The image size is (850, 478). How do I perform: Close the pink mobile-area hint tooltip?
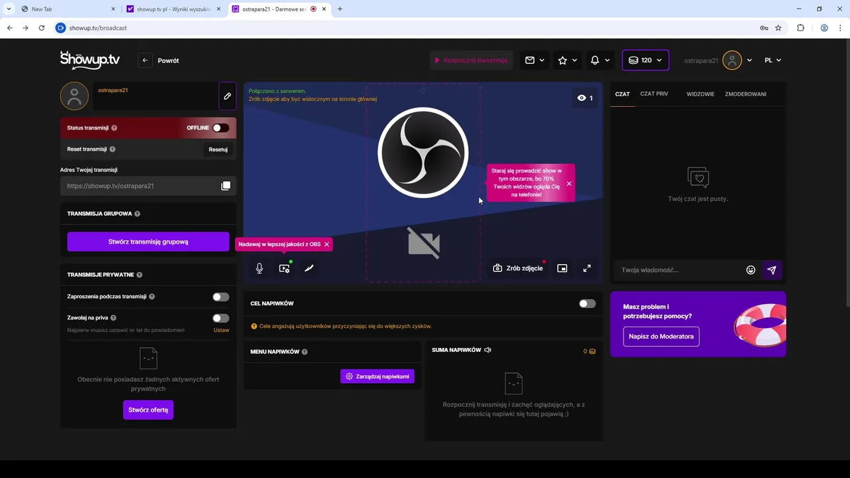(569, 184)
